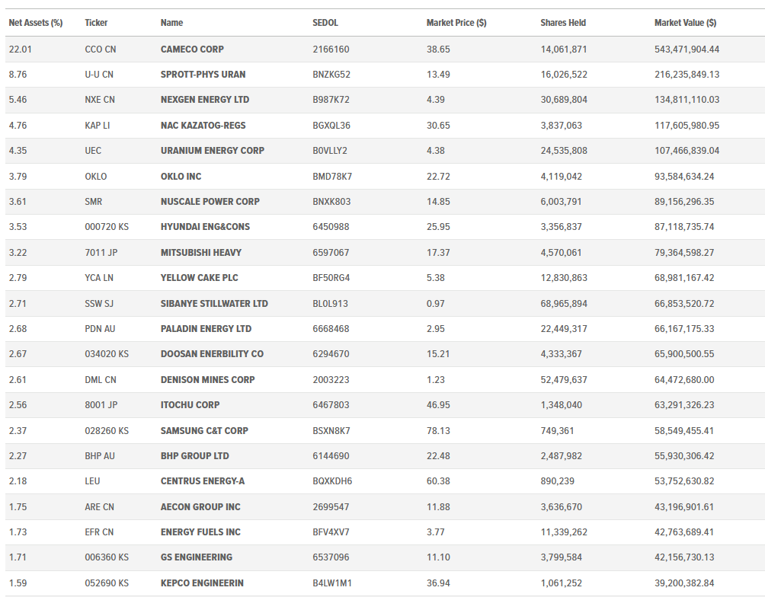Click AECON GROUP INC name

(x=200, y=507)
